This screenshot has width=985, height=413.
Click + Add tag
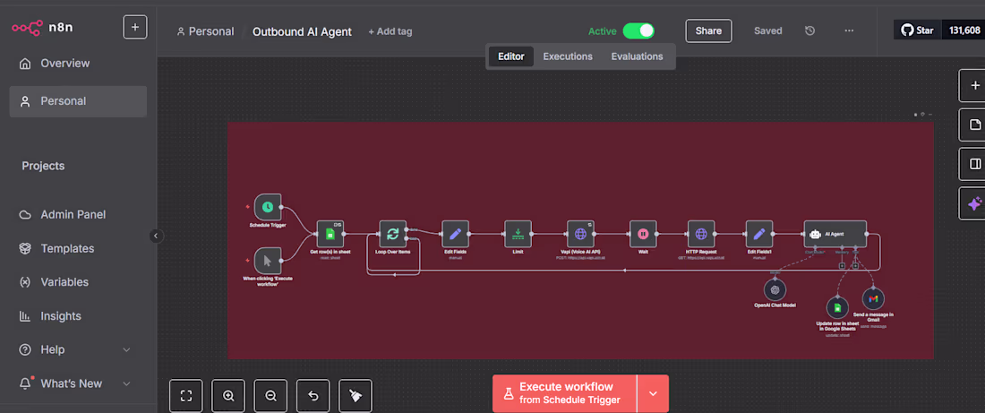[390, 31]
